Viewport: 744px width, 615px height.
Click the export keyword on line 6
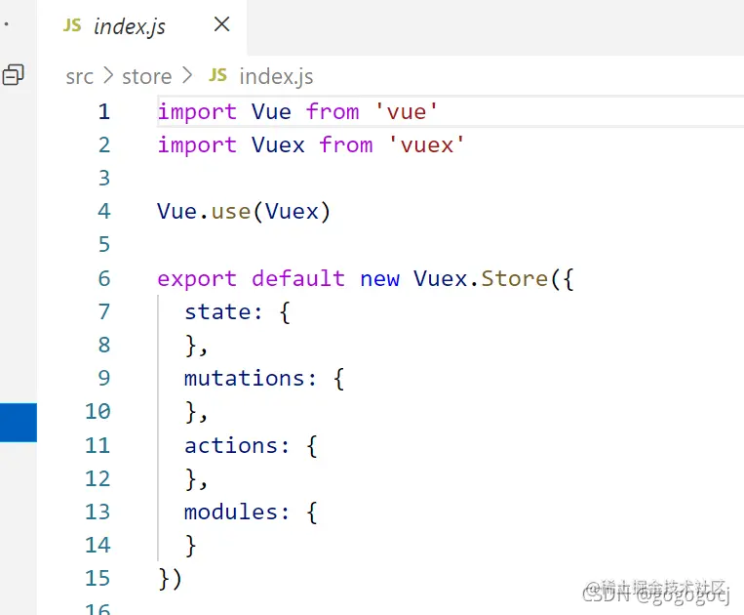click(197, 279)
